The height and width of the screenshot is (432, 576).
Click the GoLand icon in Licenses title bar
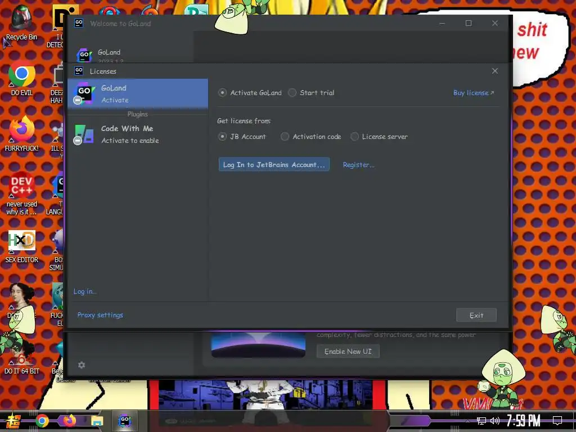79,70
